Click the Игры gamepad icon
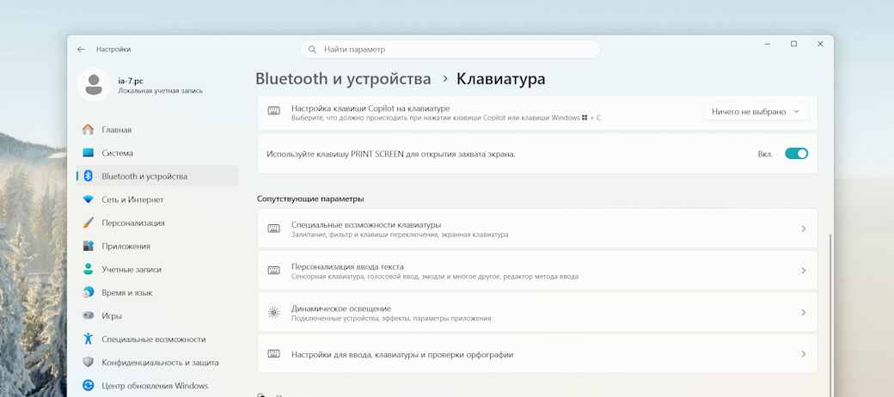The image size is (894, 397). point(88,315)
